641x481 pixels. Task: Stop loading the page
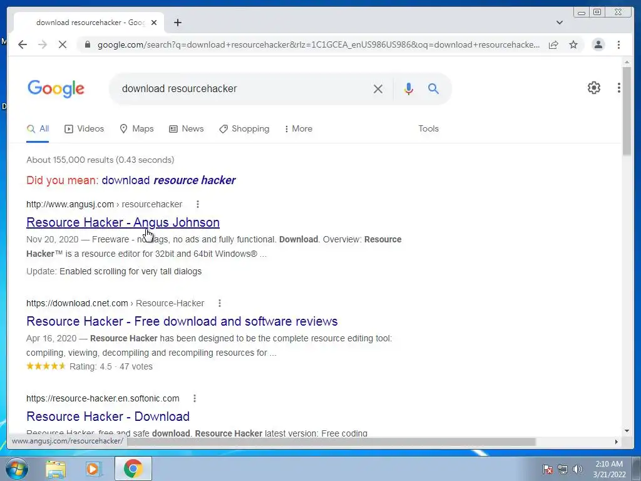pos(63,44)
